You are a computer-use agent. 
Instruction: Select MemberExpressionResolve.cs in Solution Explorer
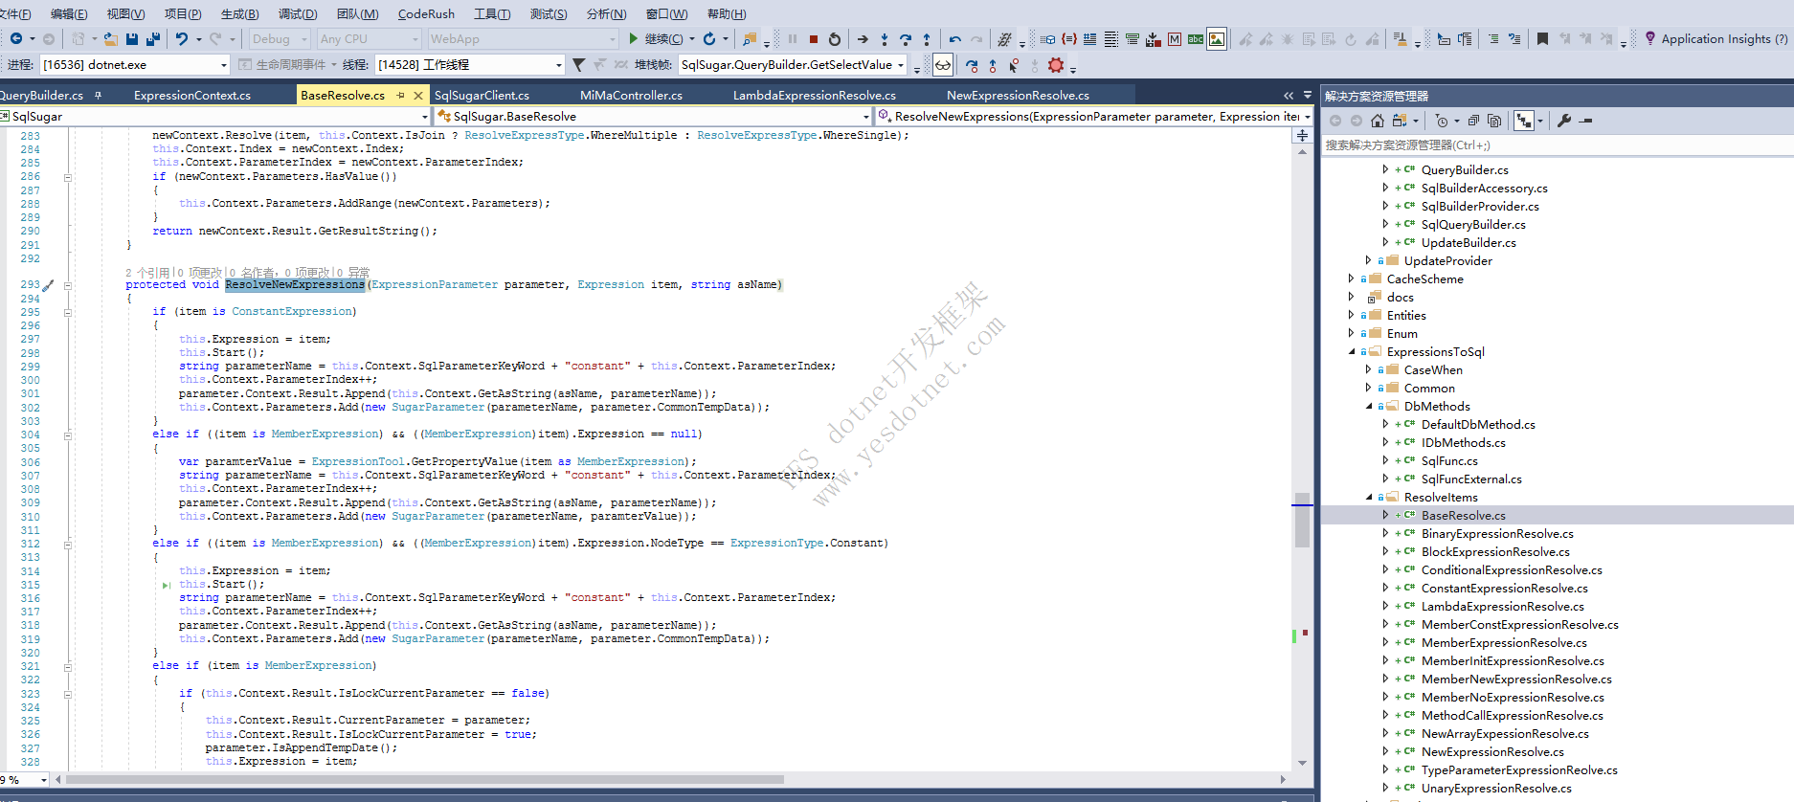(x=1504, y=643)
